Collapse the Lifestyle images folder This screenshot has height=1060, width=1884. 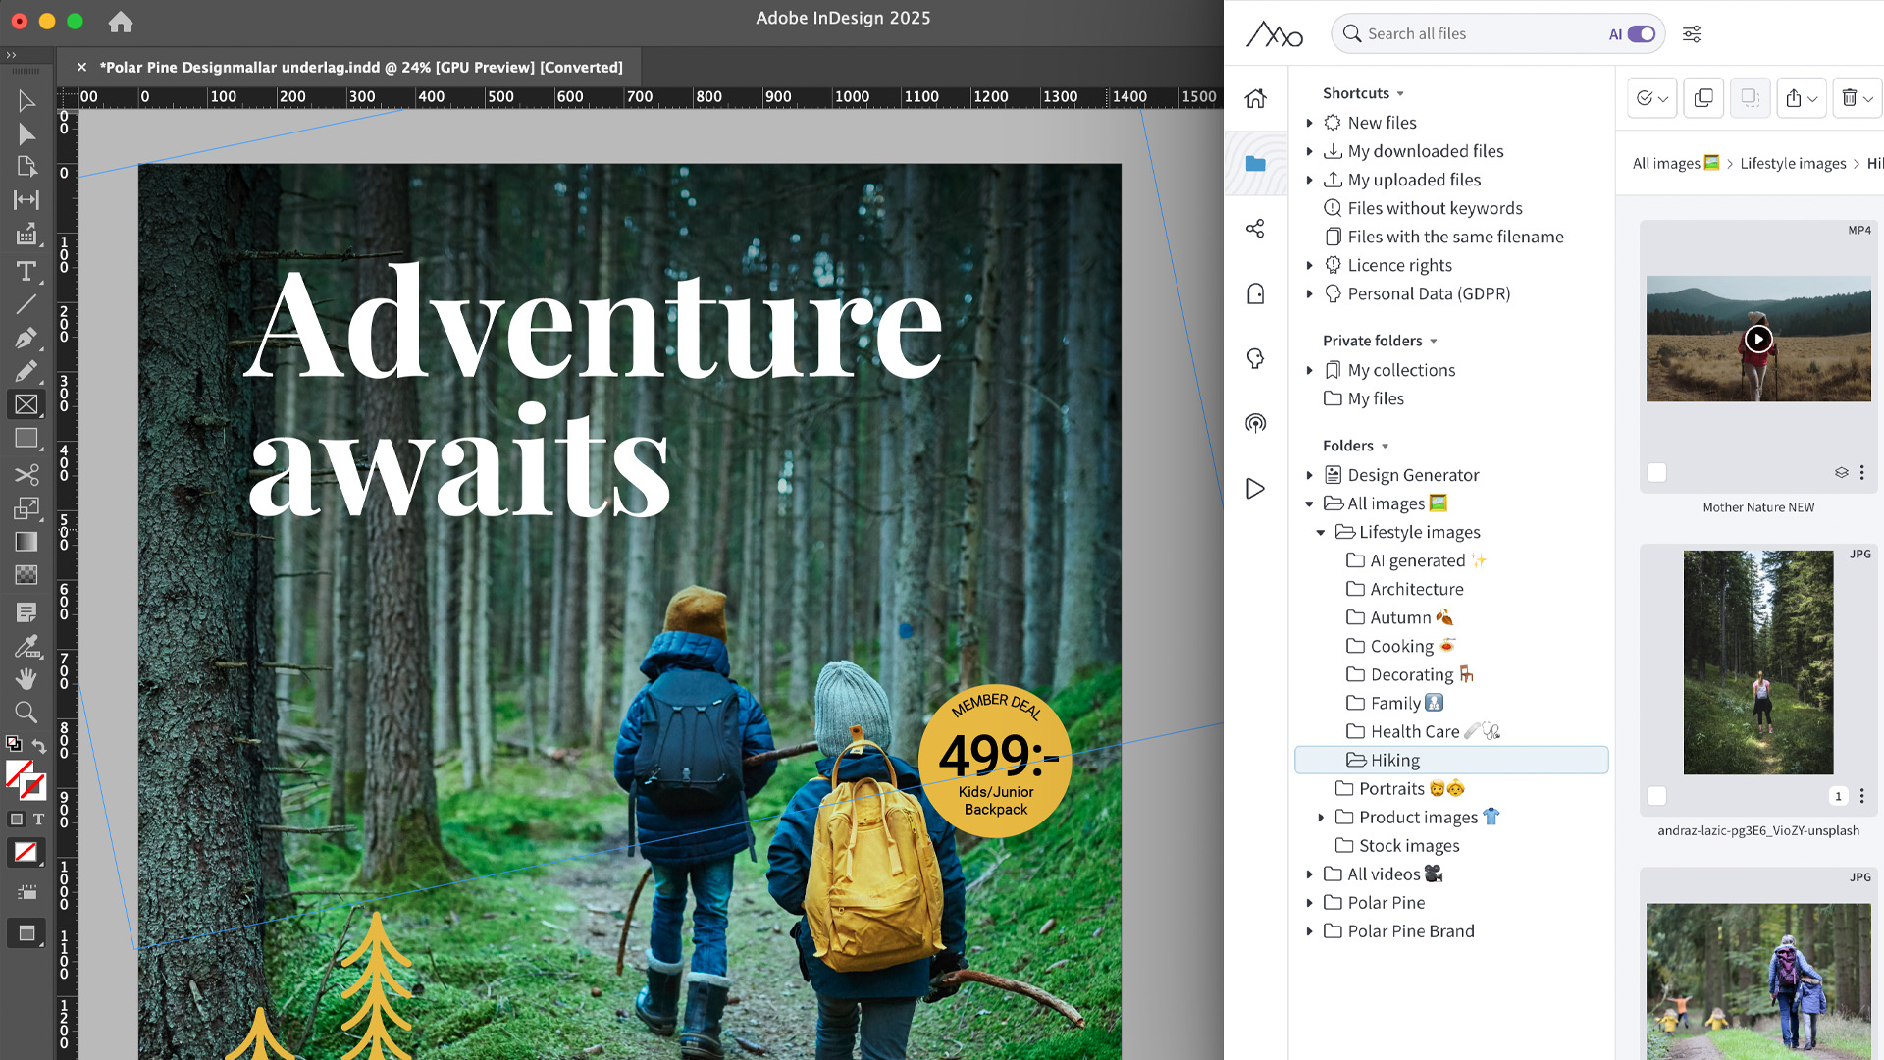[1322, 532]
